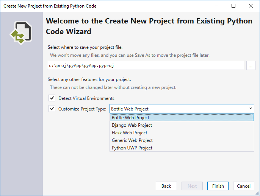This screenshot has height=196, width=260.
Task: Toggle the Customize Project Type checkbox
Action: tap(52, 109)
